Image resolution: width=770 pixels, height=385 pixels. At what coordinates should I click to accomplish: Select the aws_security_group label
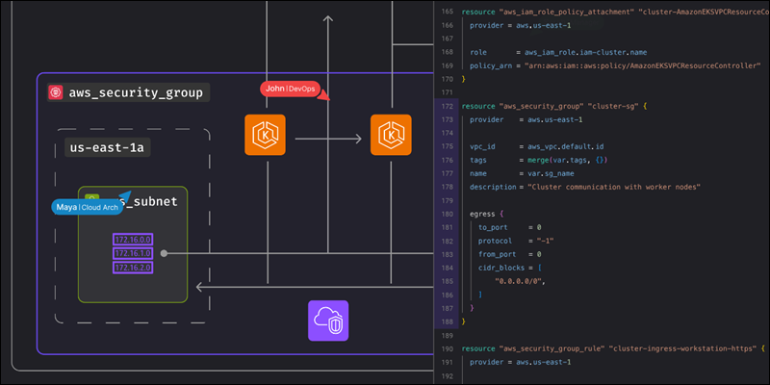pos(136,92)
